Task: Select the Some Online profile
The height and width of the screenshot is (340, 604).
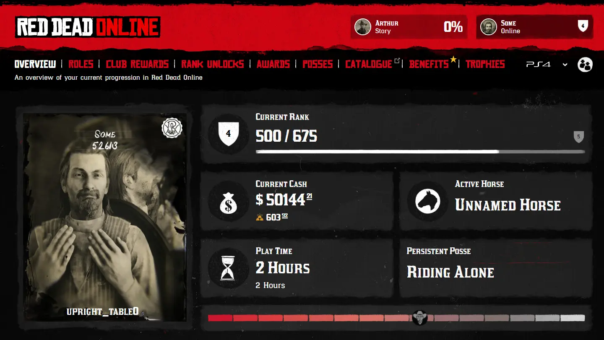Action: click(534, 27)
